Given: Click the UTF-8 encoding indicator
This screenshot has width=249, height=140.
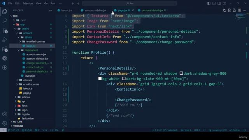Looking at the screenshot, I should 197,130.
